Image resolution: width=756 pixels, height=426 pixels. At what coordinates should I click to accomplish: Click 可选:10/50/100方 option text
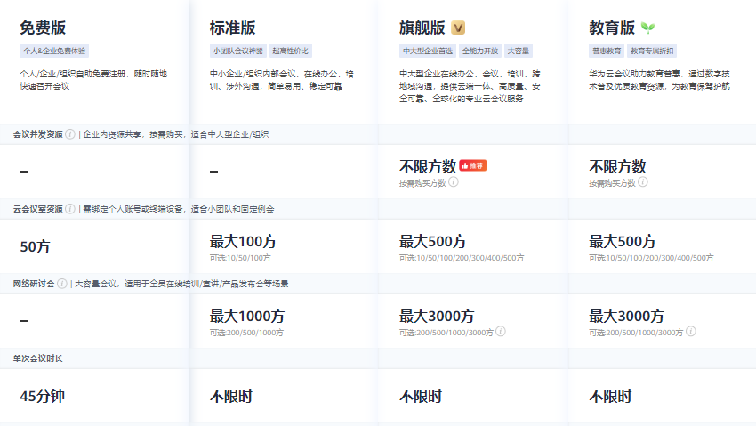240,258
